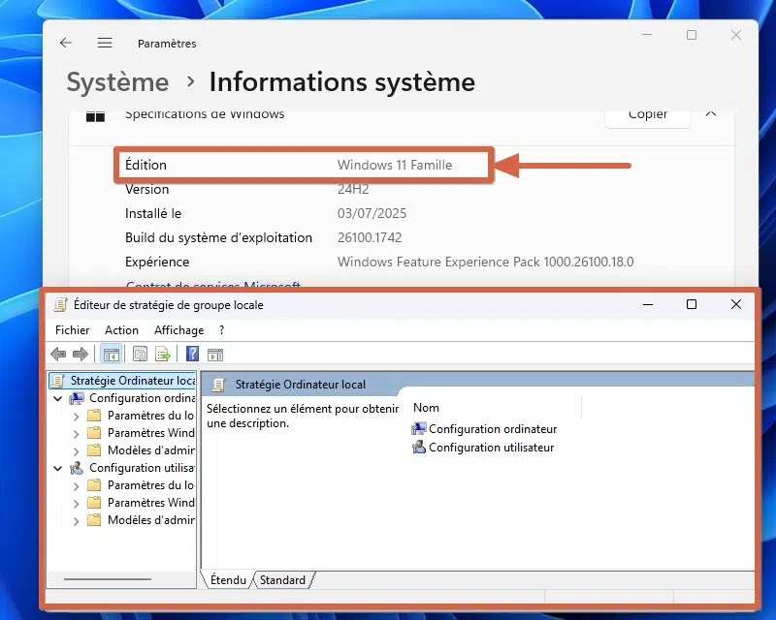This screenshot has height=620, width=776.
Task: Expand Modèles d'administration under Configuration utilisateur
Action: pos(77,520)
